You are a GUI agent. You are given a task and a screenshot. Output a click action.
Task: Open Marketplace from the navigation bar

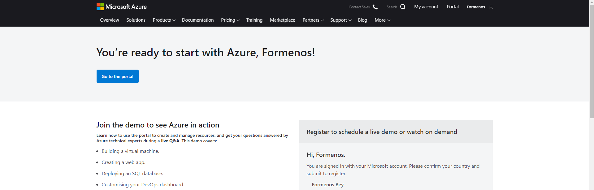click(x=283, y=20)
